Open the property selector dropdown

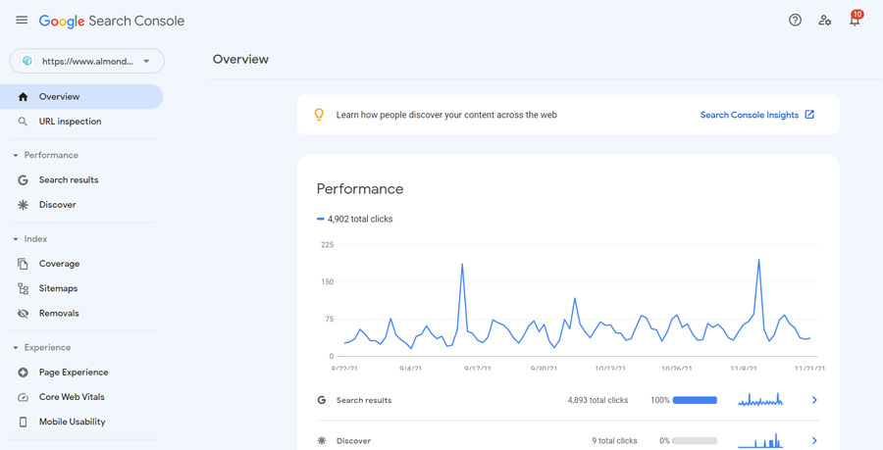(86, 61)
